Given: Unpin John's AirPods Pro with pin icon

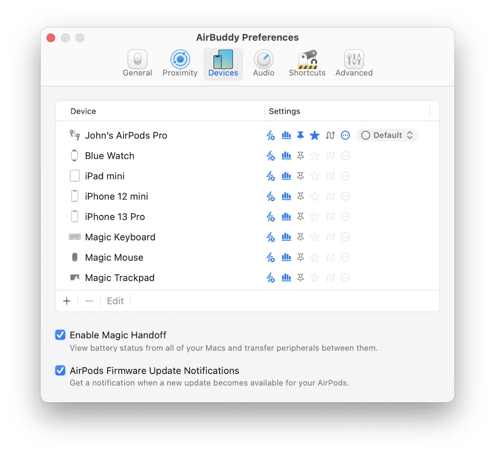Looking at the screenshot, I should 300,135.
